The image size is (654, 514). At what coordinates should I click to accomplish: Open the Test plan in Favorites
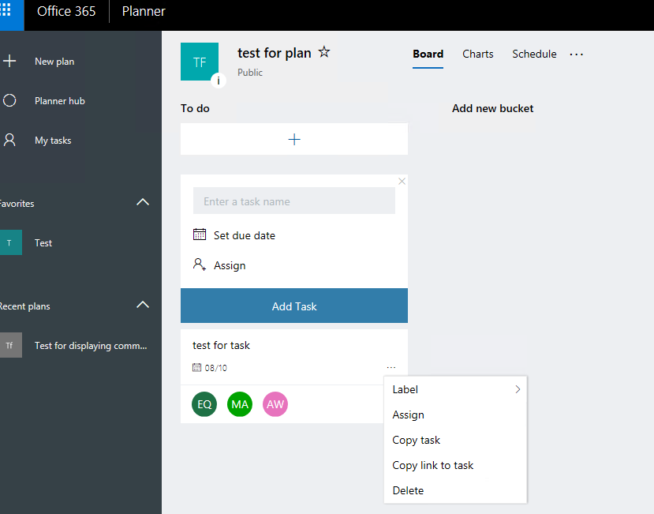click(43, 243)
